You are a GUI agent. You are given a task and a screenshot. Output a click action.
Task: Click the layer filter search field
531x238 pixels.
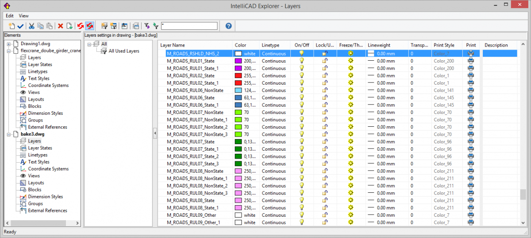click(x=189, y=26)
